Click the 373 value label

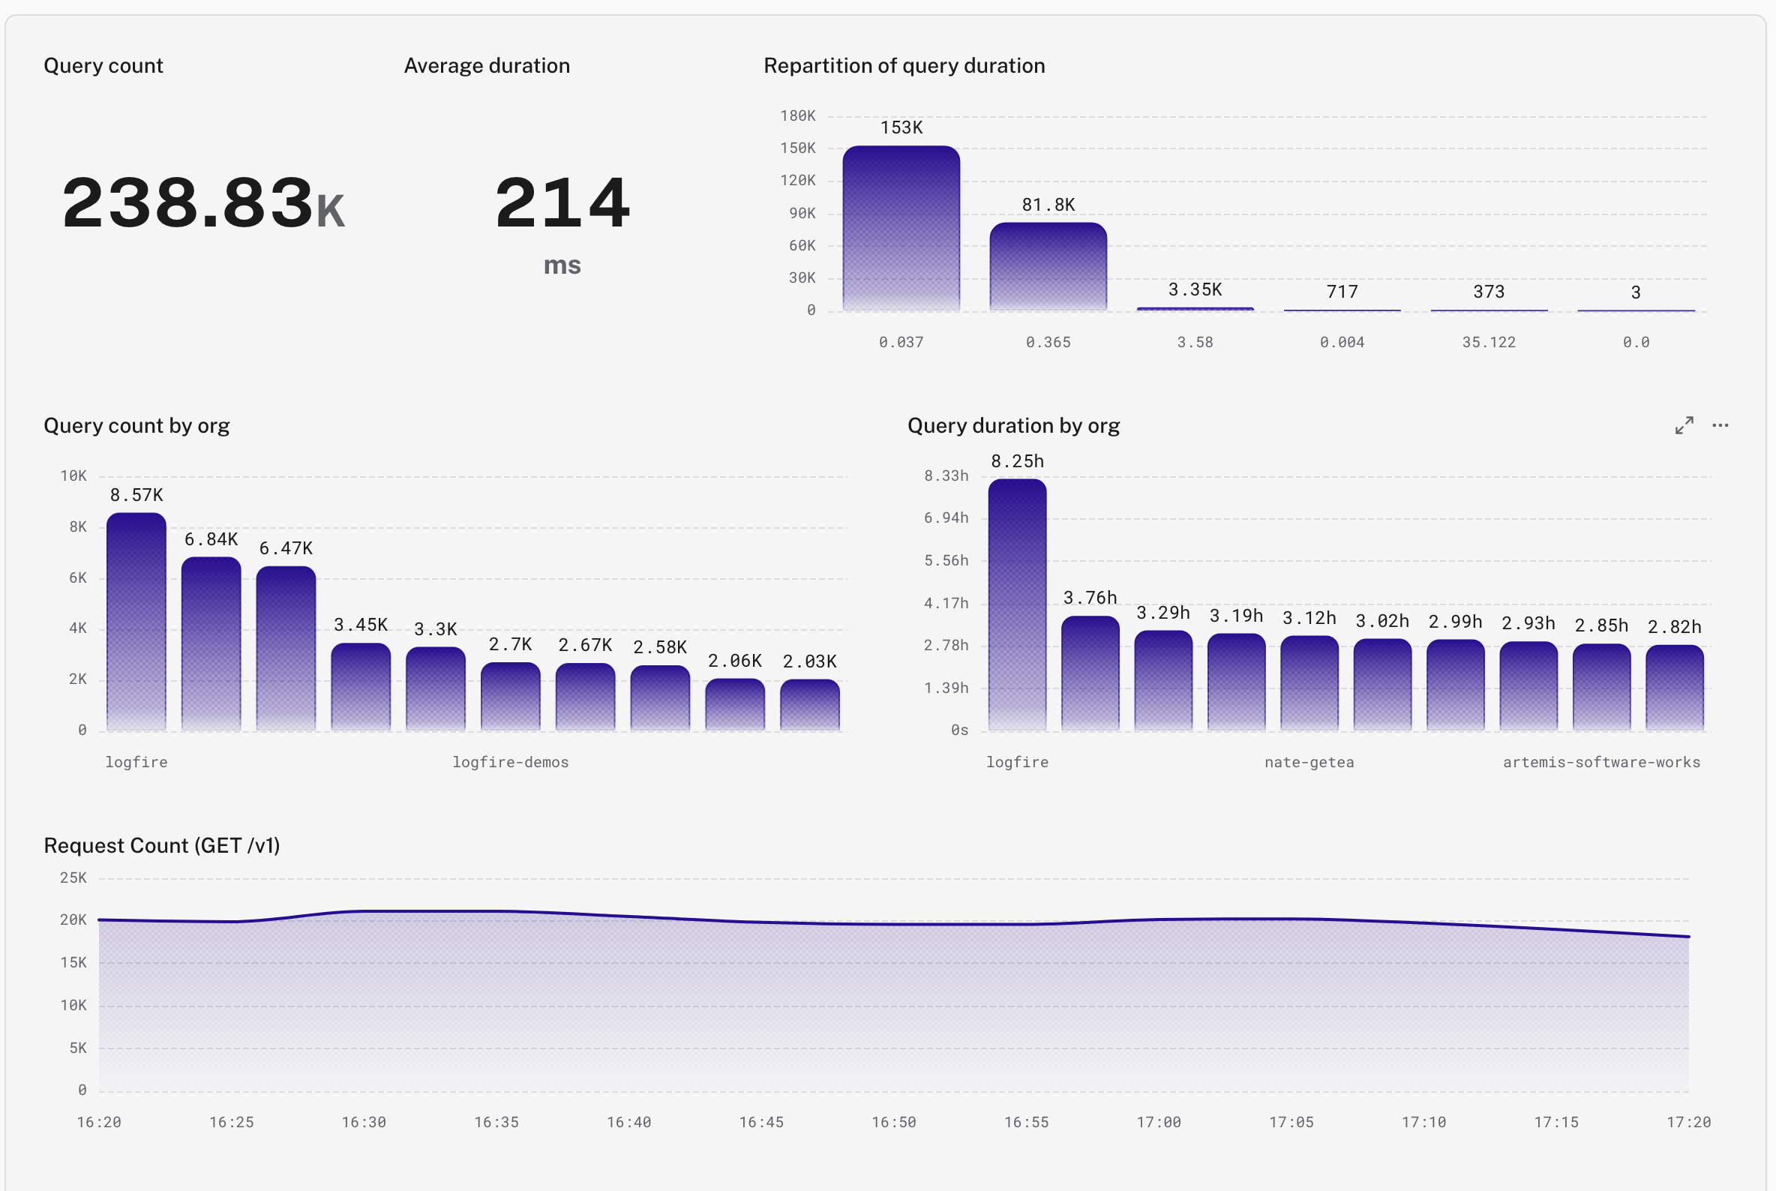(x=1488, y=292)
